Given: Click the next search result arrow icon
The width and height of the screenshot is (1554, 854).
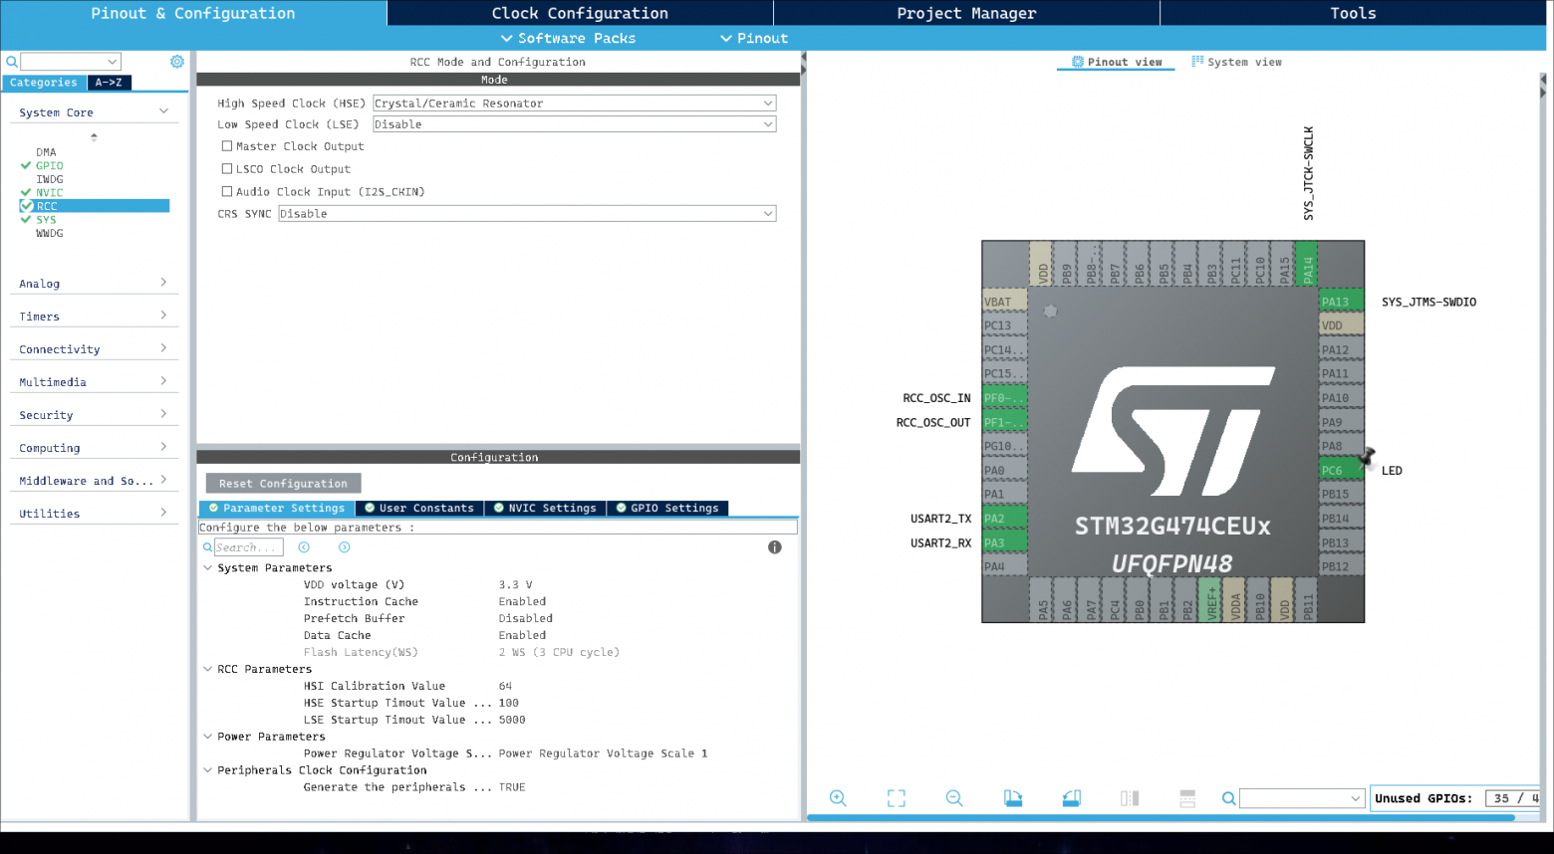Looking at the screenshot, I should pos(344,547).
